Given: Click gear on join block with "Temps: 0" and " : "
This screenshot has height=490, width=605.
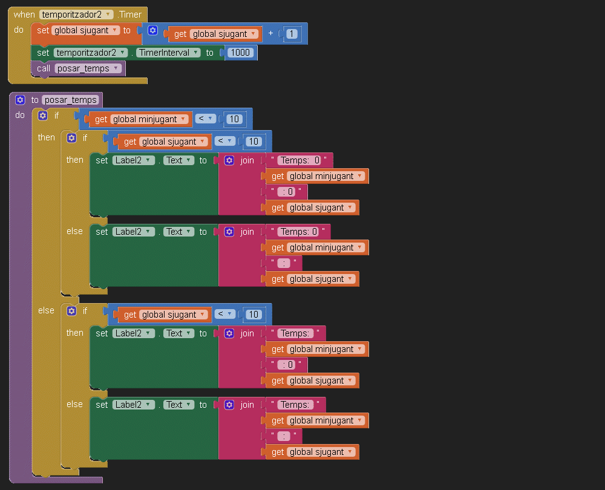Looking at the screenshot, I should click(x=229, y=232).
